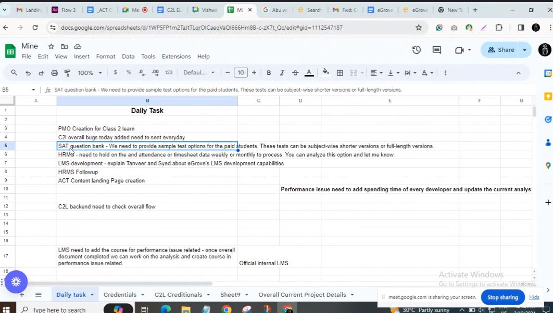Reload the page in Chrome

tap(35, 28)
